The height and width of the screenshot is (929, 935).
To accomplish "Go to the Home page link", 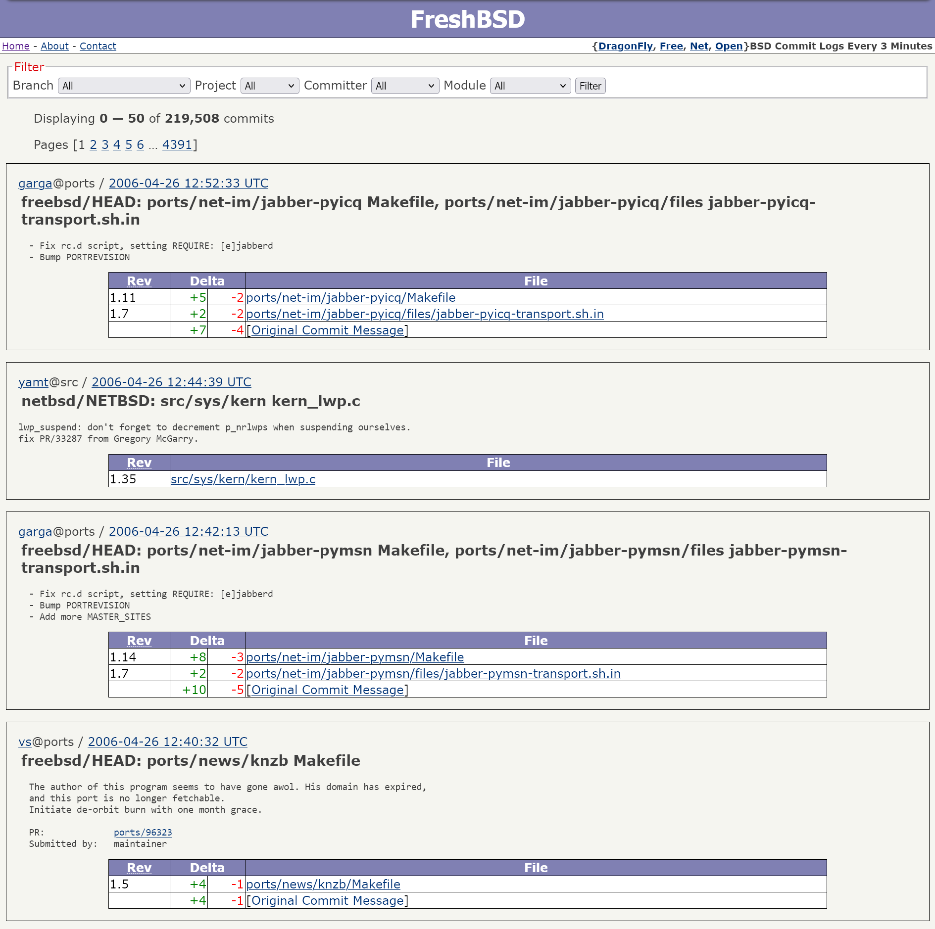I will click(x=16, y=46).
